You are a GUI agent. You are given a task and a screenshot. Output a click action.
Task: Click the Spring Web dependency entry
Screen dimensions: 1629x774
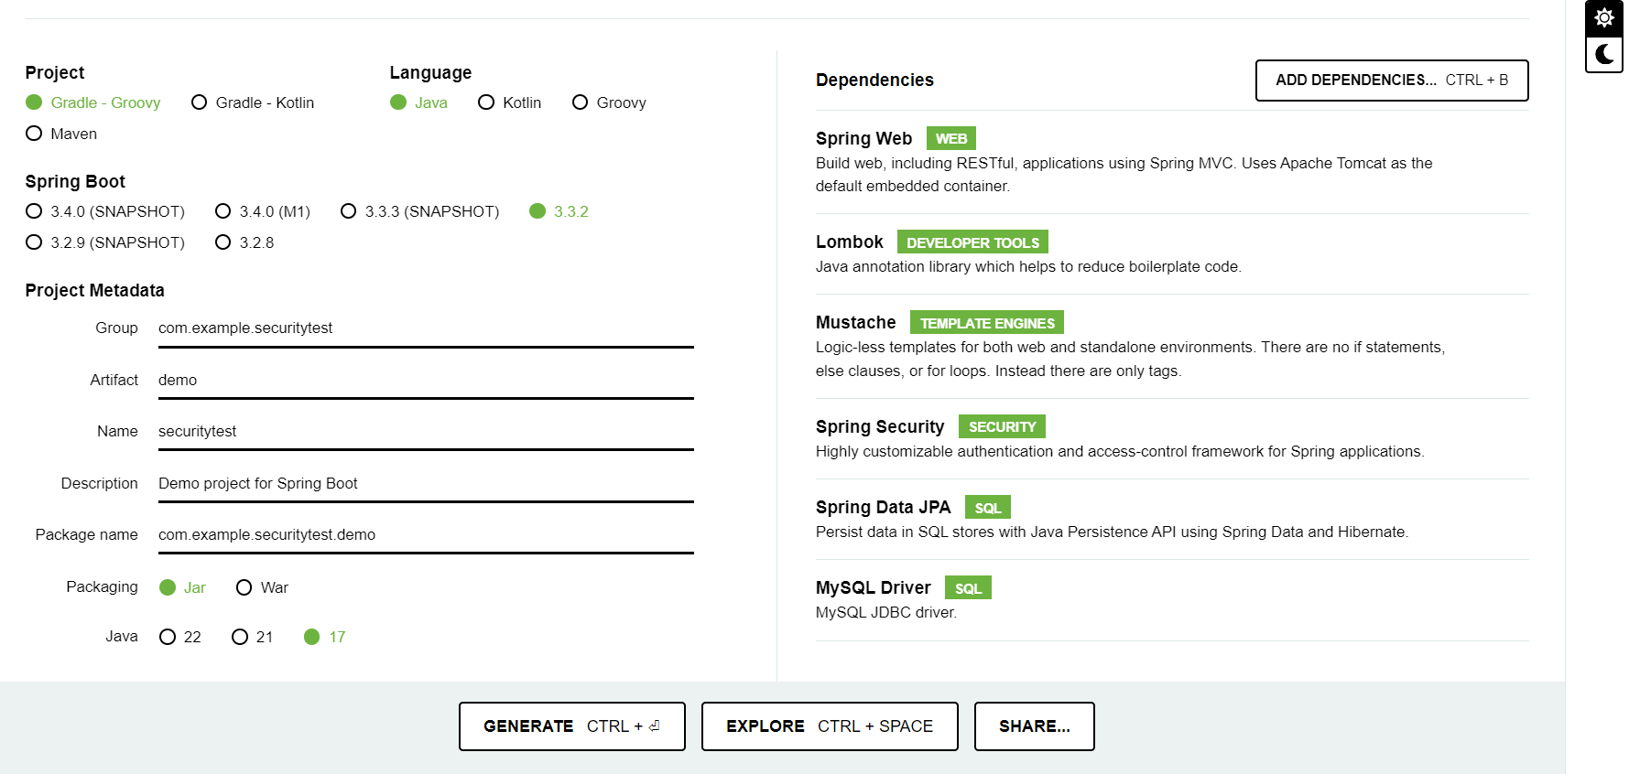coord(1172,162)
